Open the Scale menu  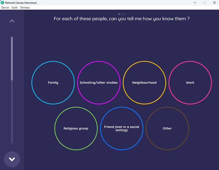15,7
